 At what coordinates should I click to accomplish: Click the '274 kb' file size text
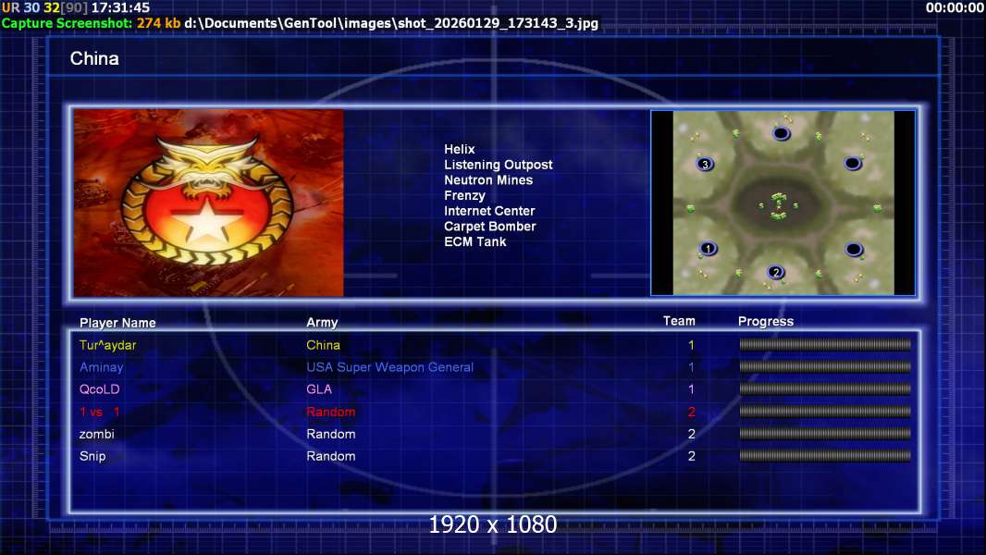click(158, 23)
